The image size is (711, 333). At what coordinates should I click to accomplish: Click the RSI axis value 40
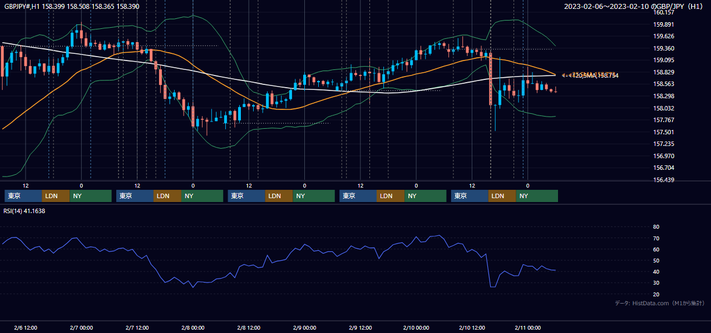[x=656, y=271]
